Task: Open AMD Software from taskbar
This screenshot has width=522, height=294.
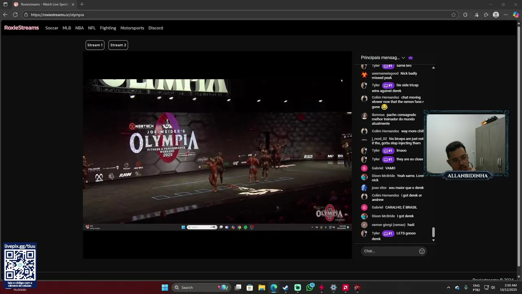Action: coord(345,287)
